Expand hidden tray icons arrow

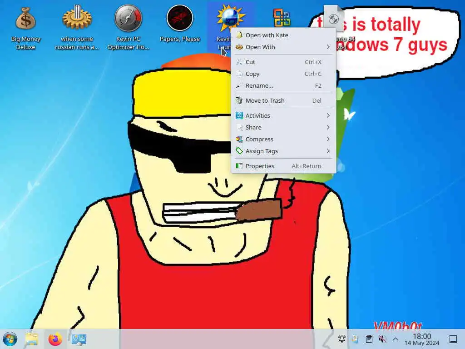pos(396,339)
